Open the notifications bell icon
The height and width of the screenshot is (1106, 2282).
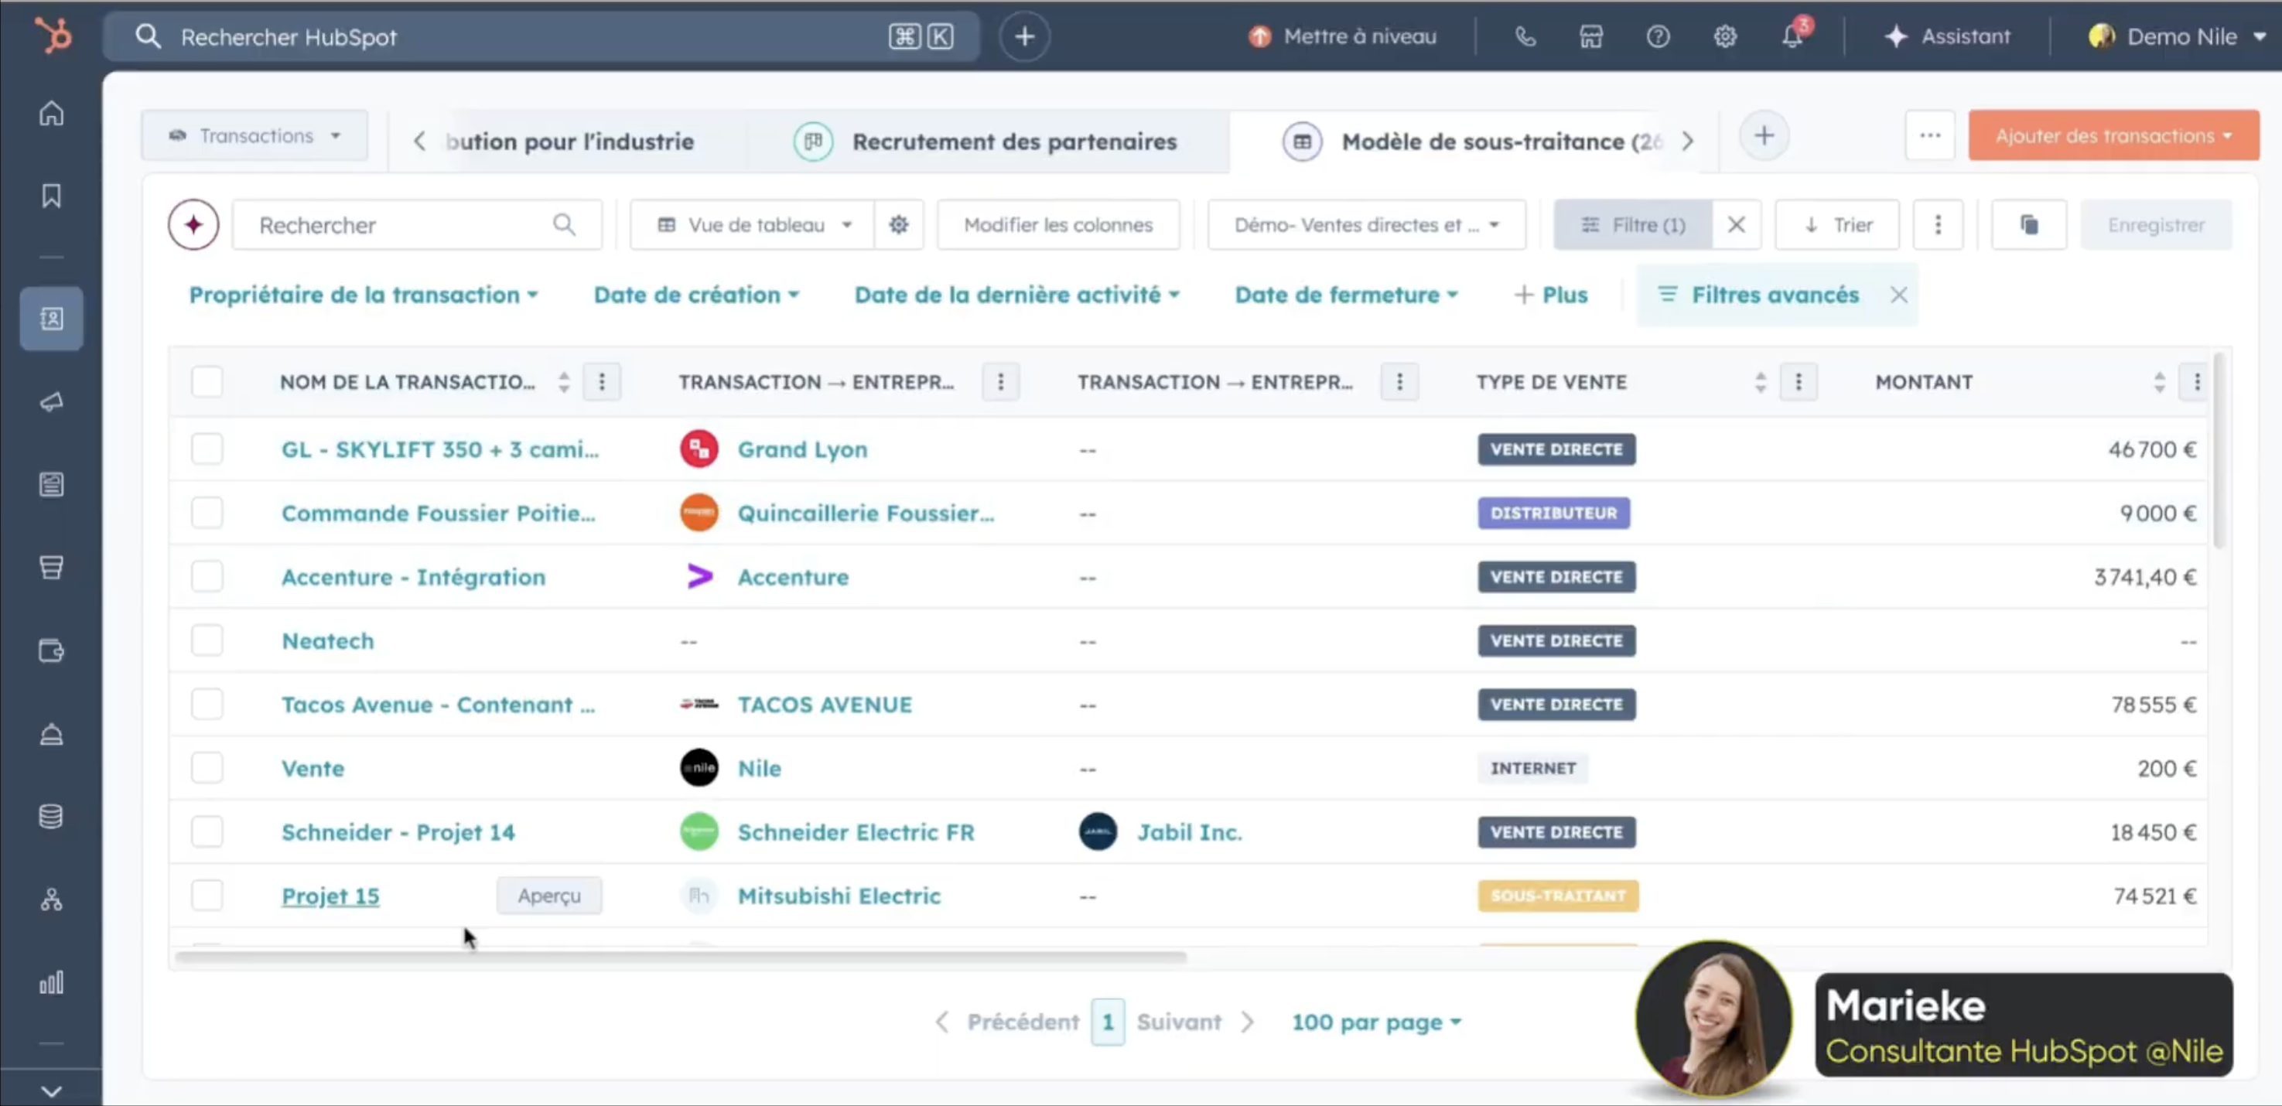click(x=1792, y=37)
